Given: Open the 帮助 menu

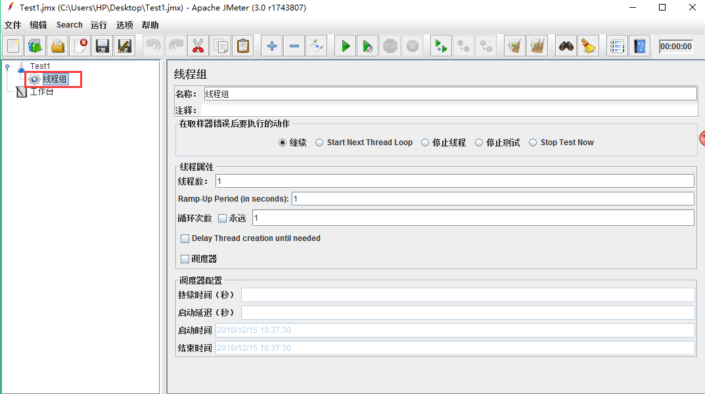Looking at the screenshot, I should point(150,25).
